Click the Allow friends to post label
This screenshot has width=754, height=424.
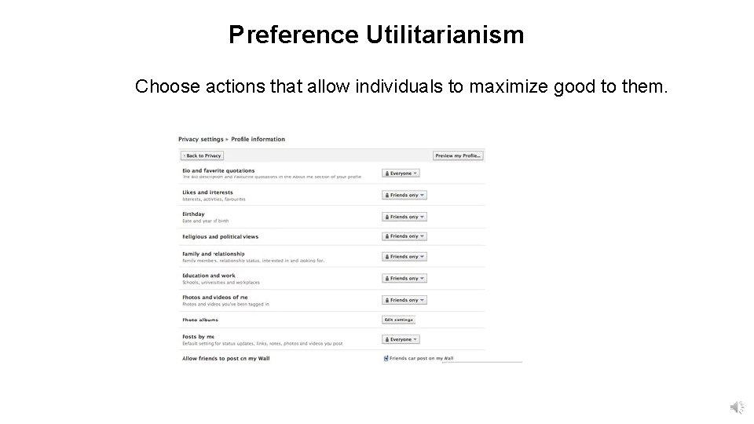click(x=226, y=358)
